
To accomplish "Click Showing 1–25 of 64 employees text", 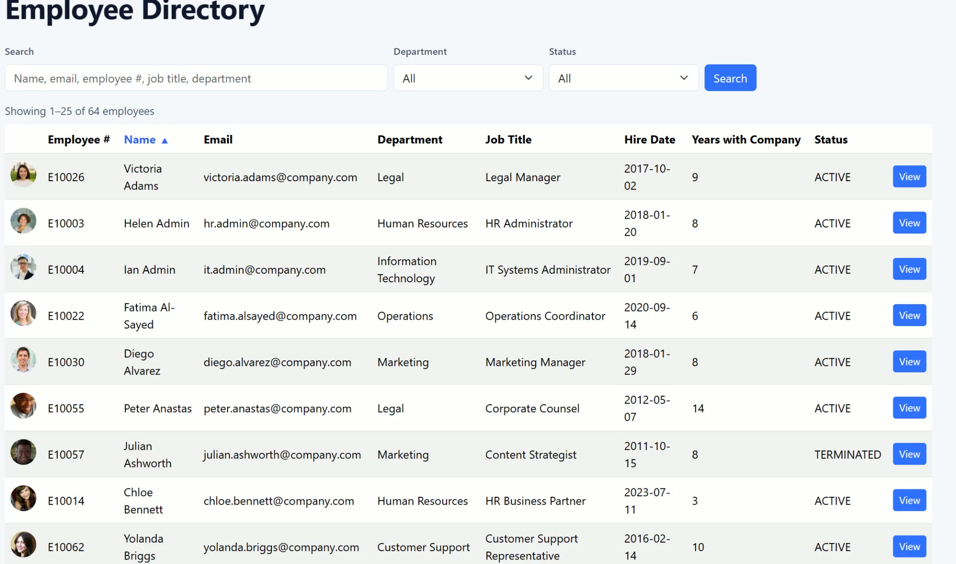I will pyautogui.click(x=80, y=111).
